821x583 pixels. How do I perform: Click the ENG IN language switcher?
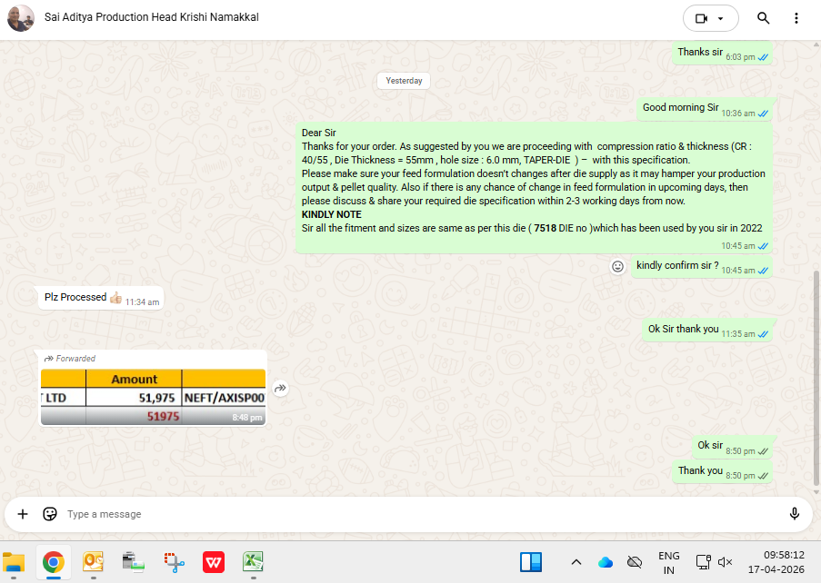coord(668,562)
